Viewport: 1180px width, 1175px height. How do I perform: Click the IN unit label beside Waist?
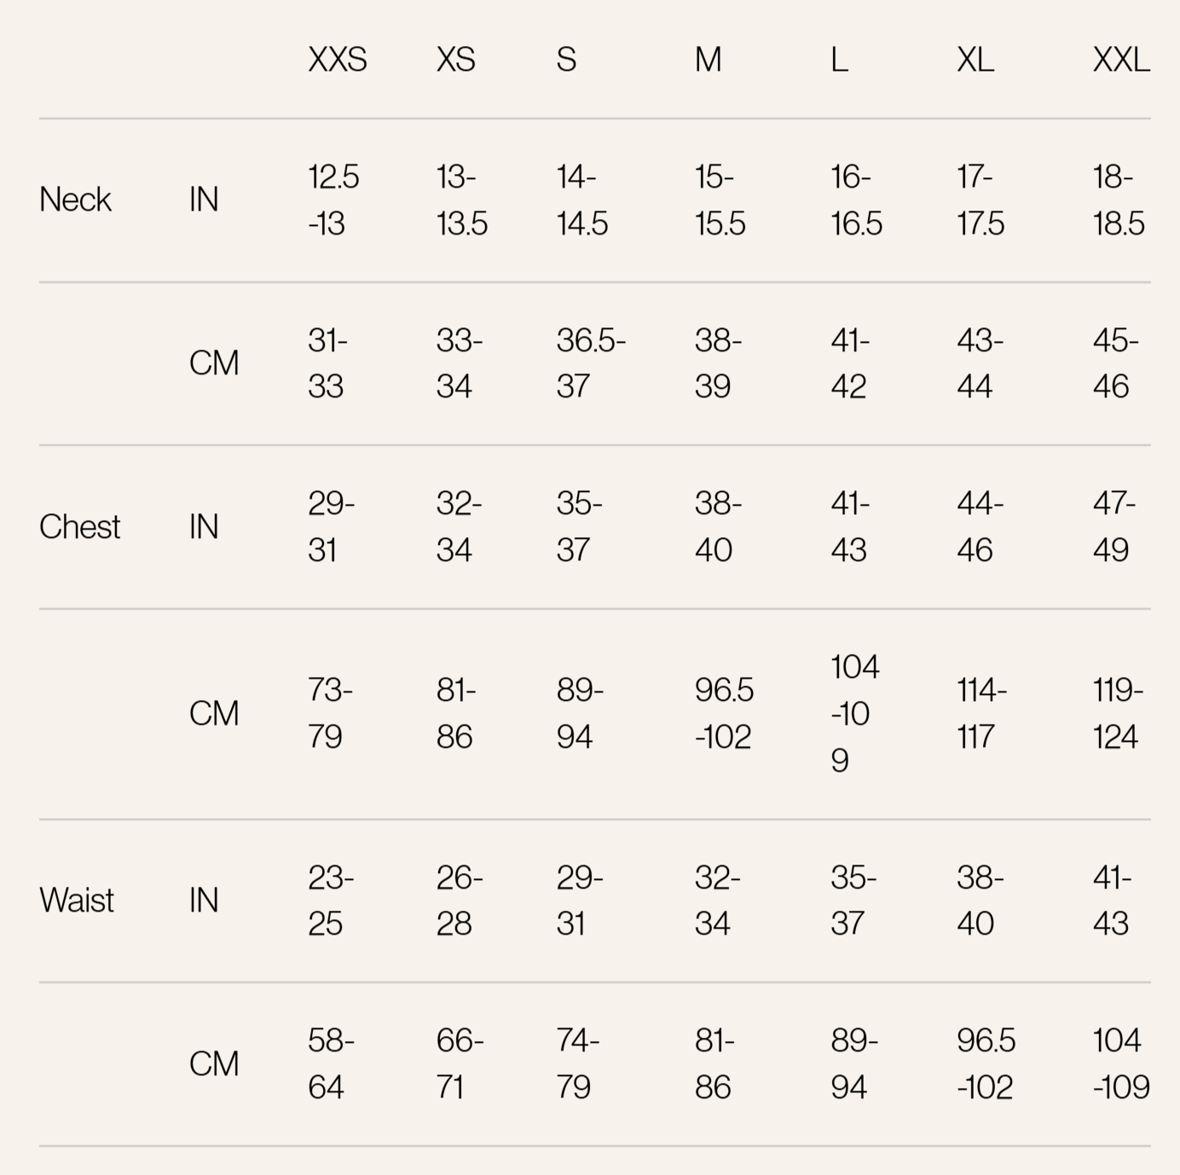tap(204, 900)
